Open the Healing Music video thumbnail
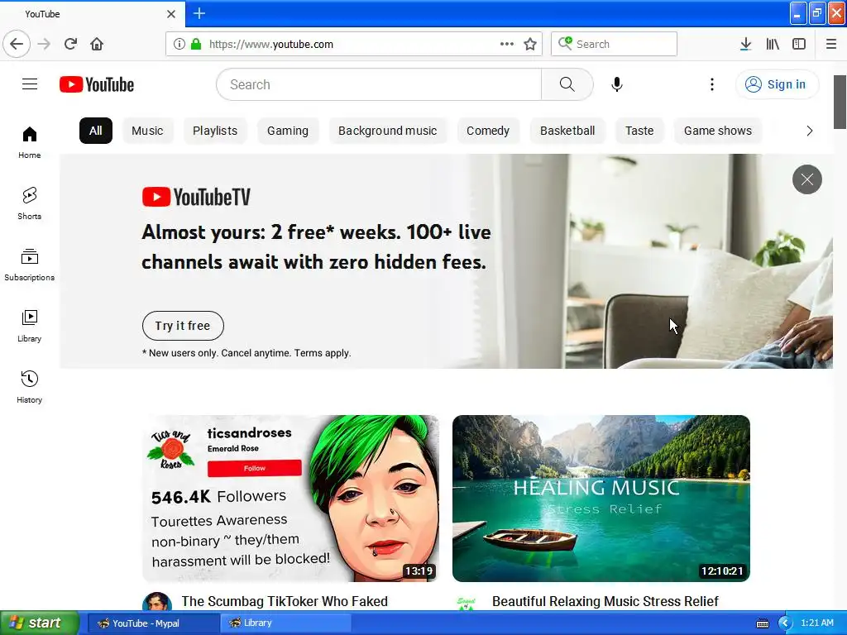The height and width of the screenshot is (635, 847). (x=601, y=499)
